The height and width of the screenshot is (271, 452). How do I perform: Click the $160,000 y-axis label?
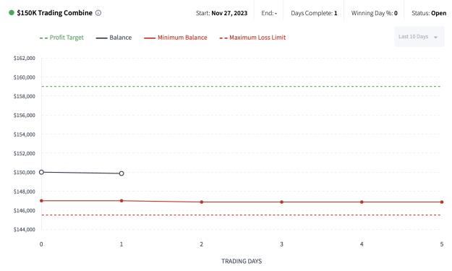click(x=24, y=77)
